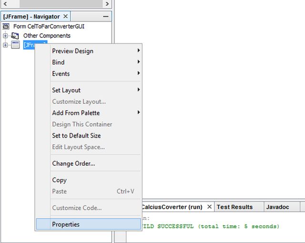Click the scroll right arrow

coord(107,4)
